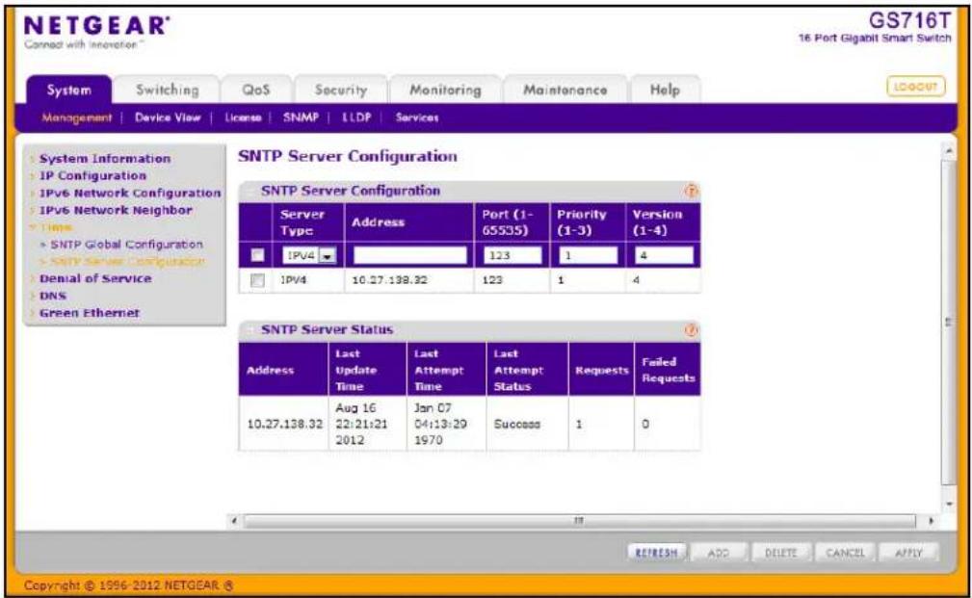
Task: Open the Device View submenu
Action: 168,117
